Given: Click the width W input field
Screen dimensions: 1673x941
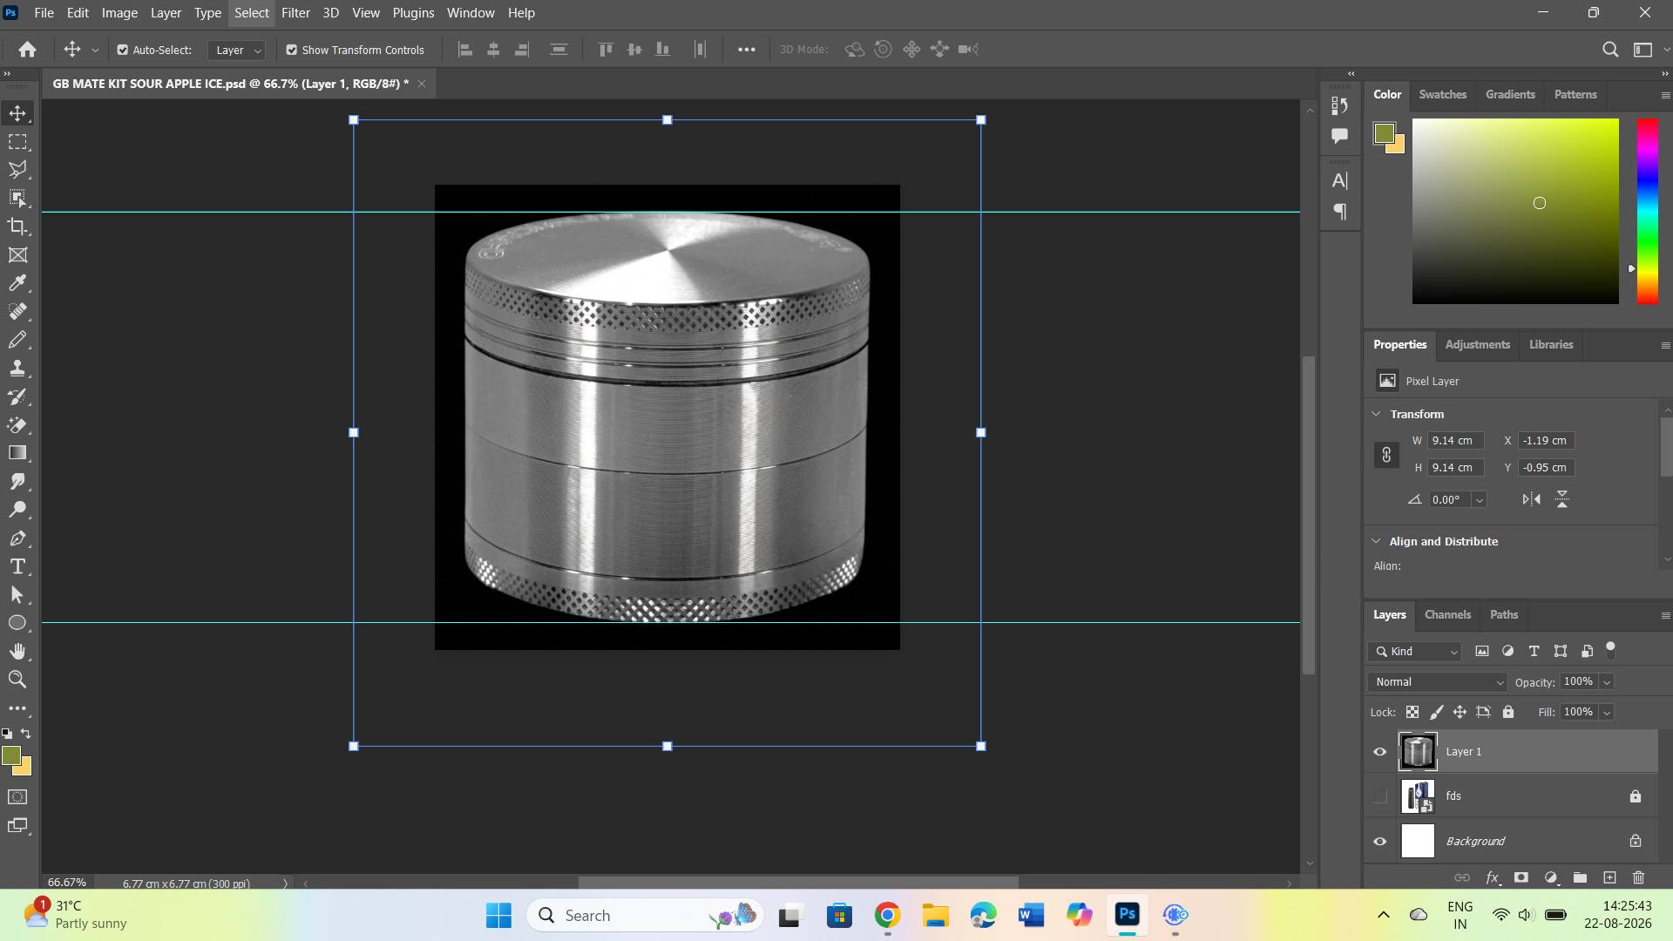Looking at the screenshot, I should pos(1455,441).
